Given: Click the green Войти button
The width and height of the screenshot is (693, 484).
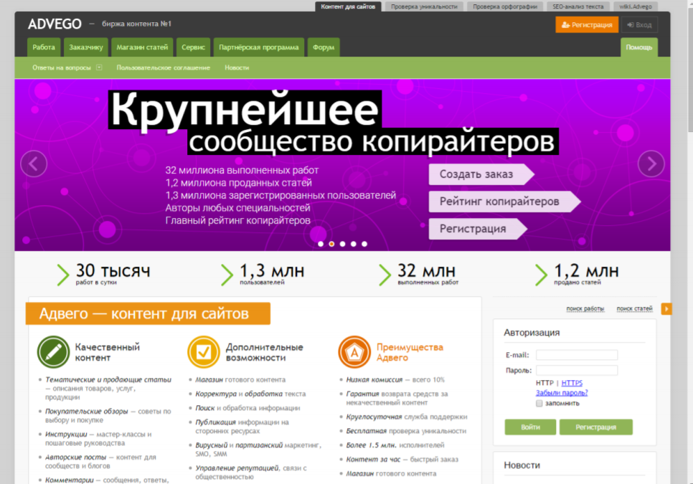Looking at the screenshot, I should coord(530,427).
